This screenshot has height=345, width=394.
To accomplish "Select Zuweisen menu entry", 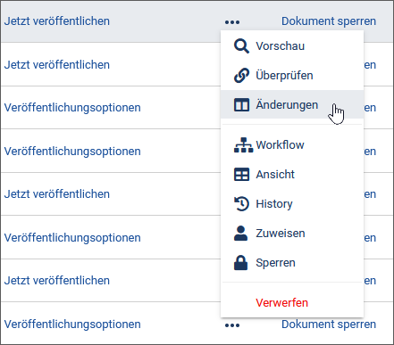I will (x=292, y=234).
